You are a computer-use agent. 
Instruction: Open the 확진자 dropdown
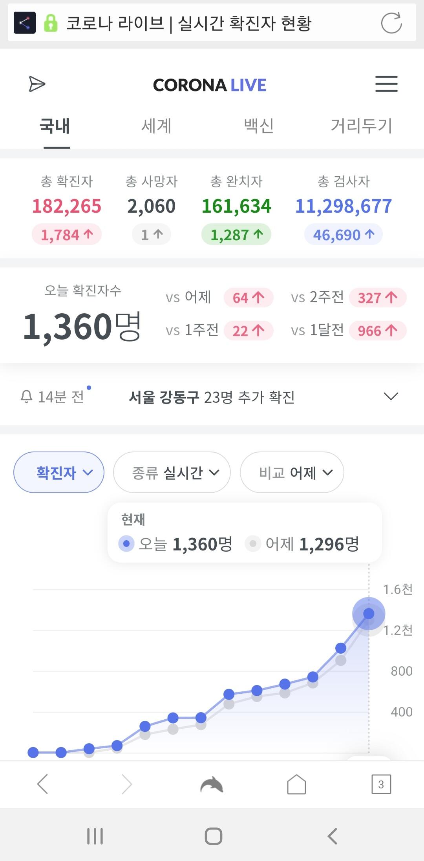(59, 472)
